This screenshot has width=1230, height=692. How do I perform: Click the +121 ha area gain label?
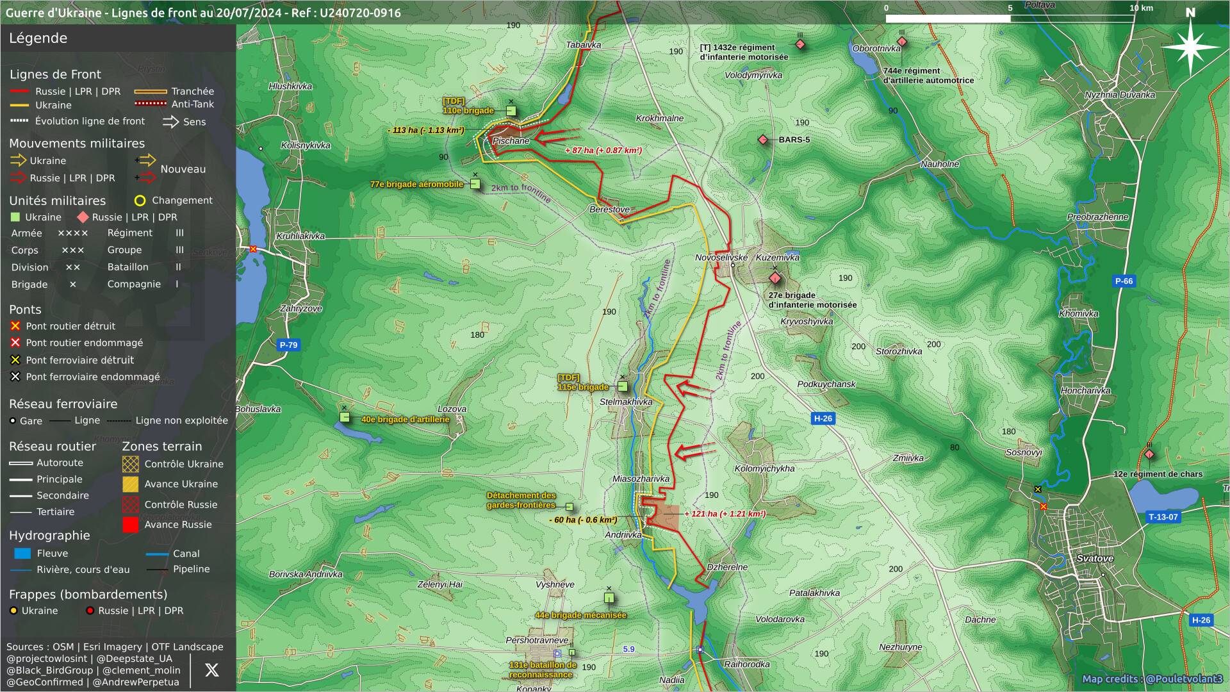click(x=725, y=514)
